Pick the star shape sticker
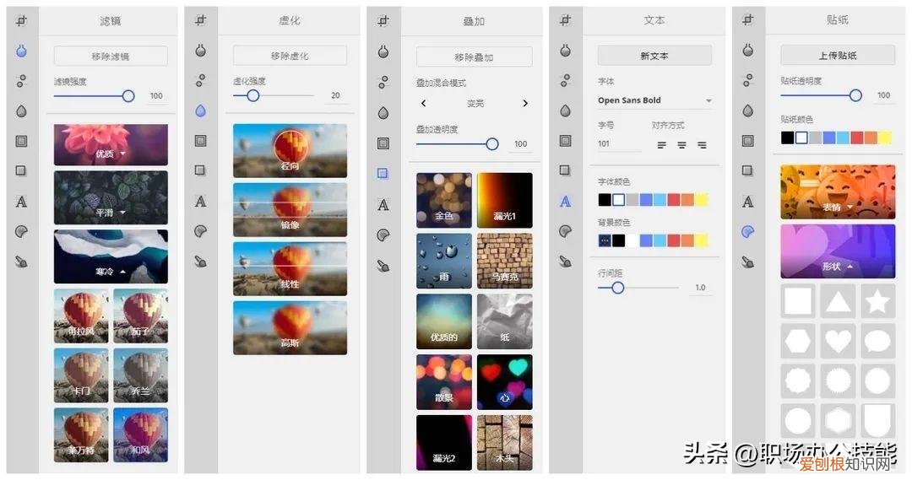This screenshot has height=480, width=912. point(877,301)
